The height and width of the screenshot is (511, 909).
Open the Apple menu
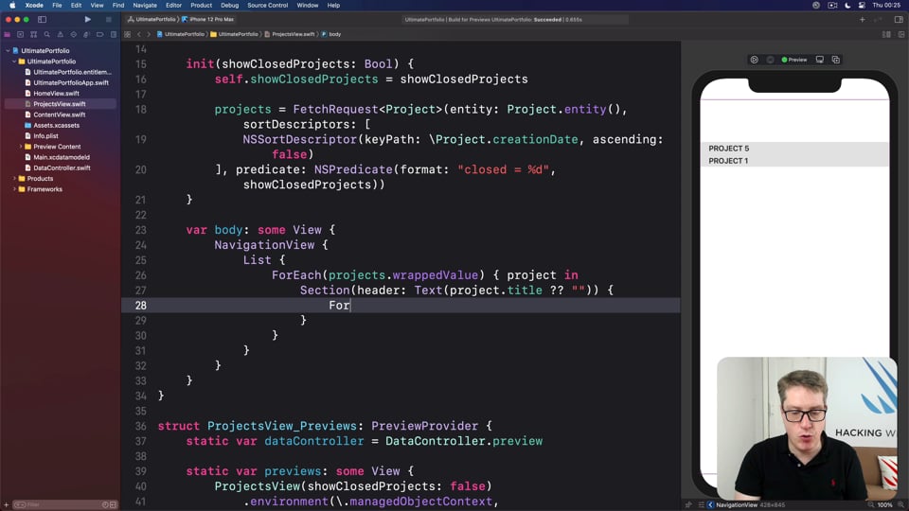tap(12, 6)
